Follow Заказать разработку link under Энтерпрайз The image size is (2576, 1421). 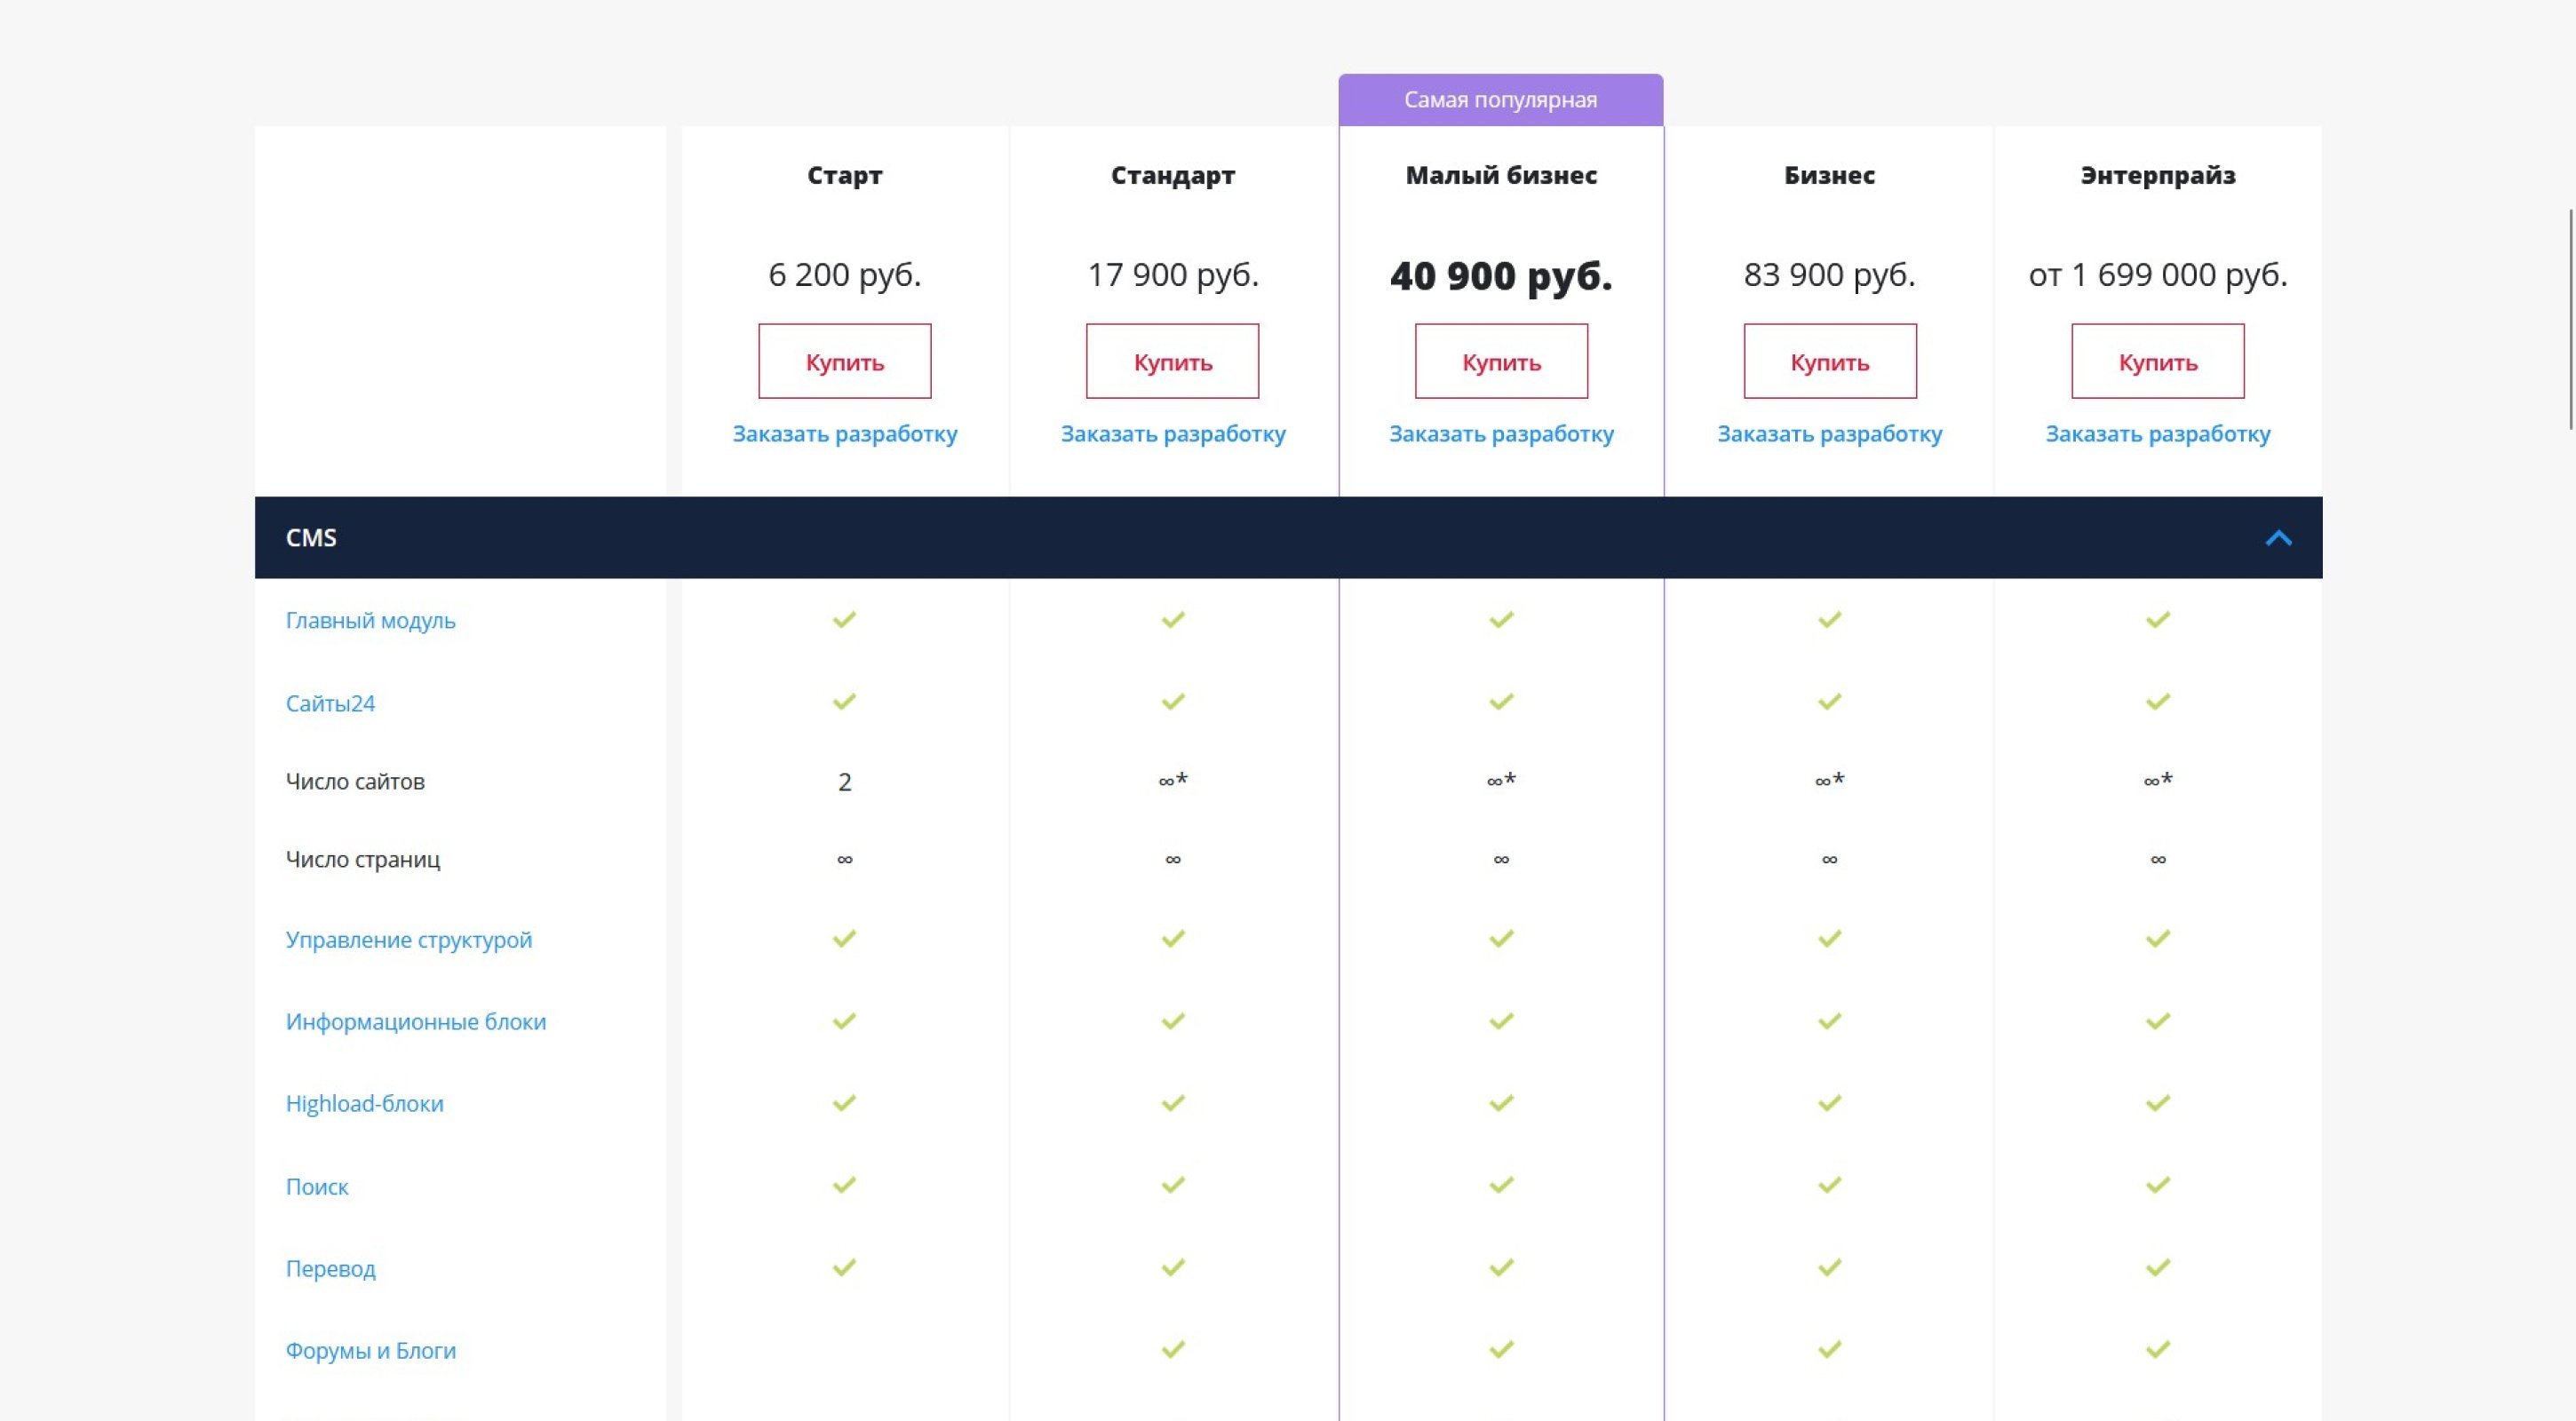(2157, 434)
